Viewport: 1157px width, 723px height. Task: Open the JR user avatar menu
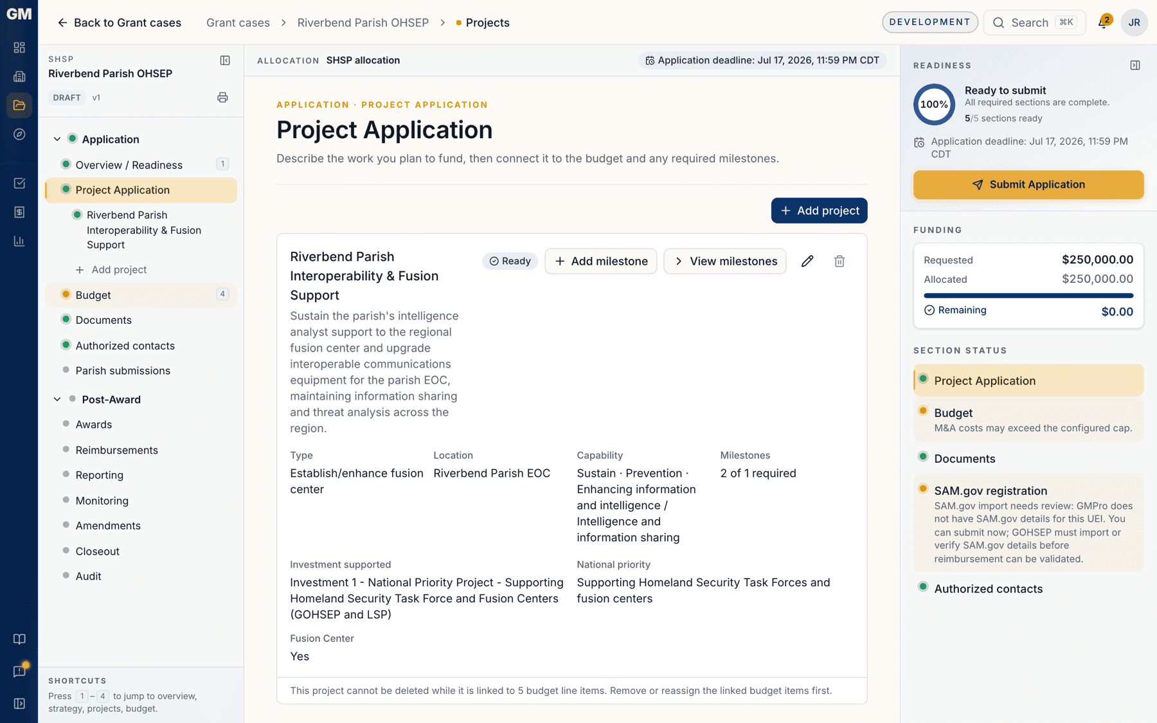(x=1134, y=22)
